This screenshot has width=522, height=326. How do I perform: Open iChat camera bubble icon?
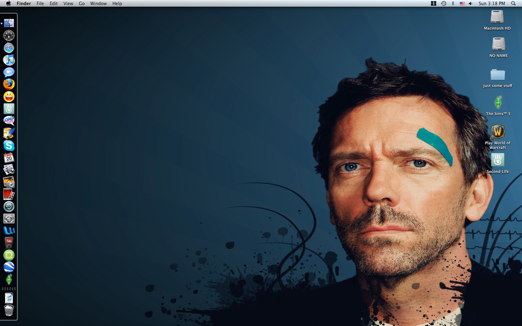(9, 72)
